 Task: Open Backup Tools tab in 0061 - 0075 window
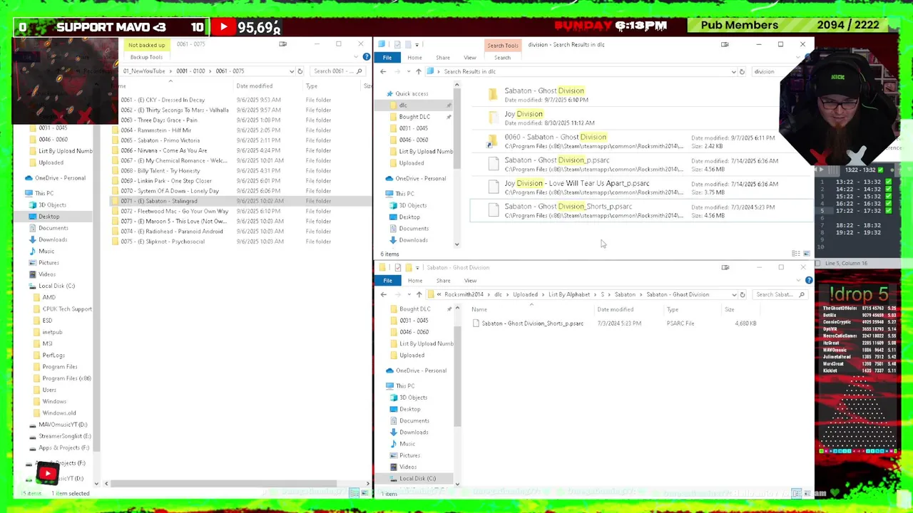[146, 57]
